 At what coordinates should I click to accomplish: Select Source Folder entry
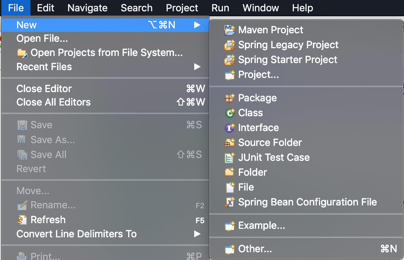click(306, 143)
